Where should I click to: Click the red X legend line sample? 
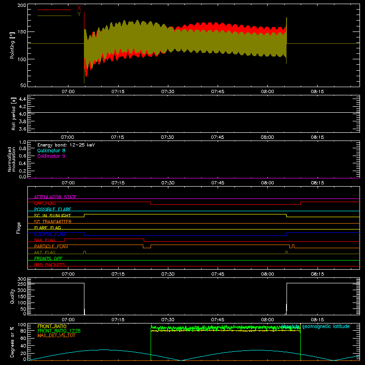pyautogui.click(x=54, y=10)
